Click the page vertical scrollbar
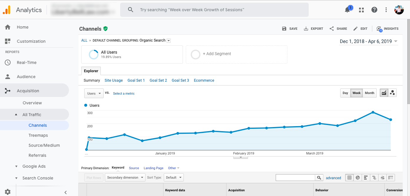 coord(409,62)
